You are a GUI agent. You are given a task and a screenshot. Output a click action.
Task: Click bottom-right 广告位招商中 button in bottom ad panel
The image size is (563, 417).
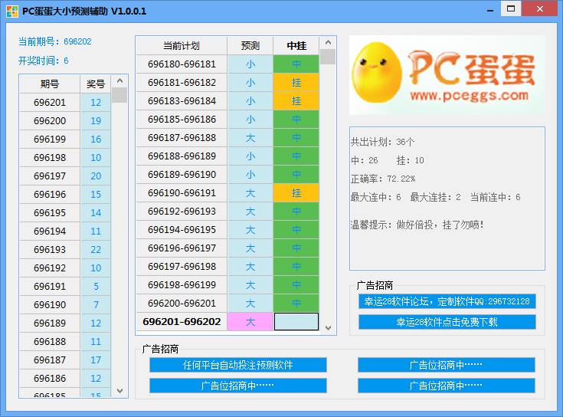pyautogui.click(x=447, y=386)
